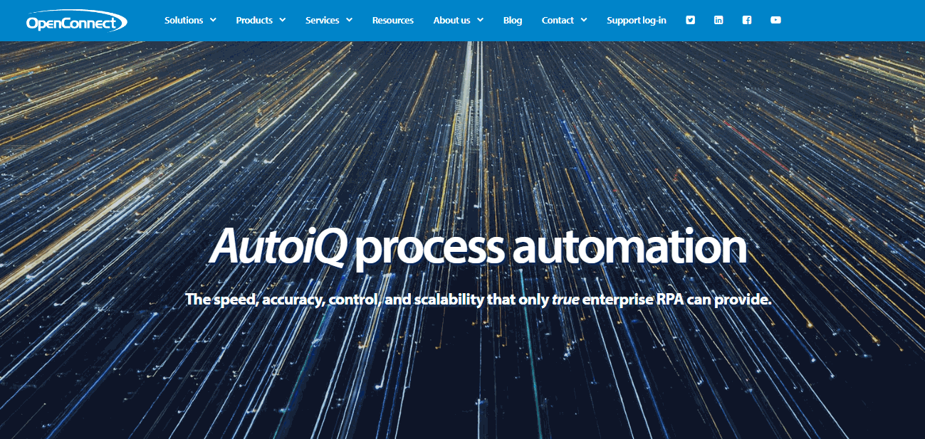Expand the About us dropdown chevron

tap(480, 20)
